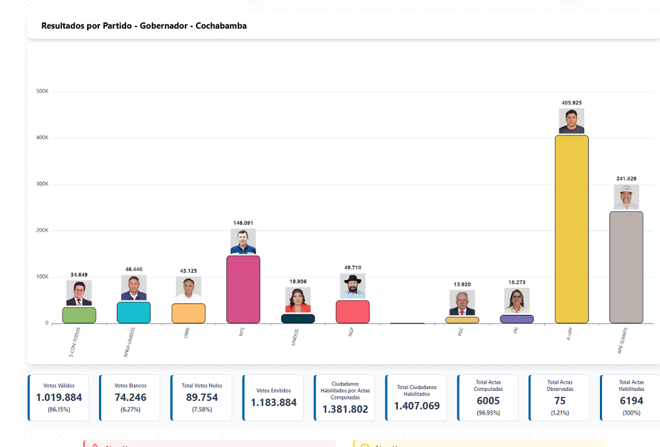Click the A-UPP candidate photo
This screenshot has height=447, width=660.
[572, 121]
